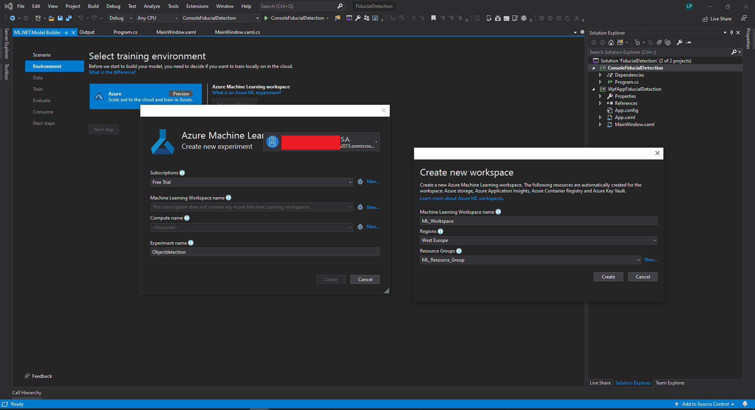Cancel the Create new experiment dialog

[x=365, y=280]
